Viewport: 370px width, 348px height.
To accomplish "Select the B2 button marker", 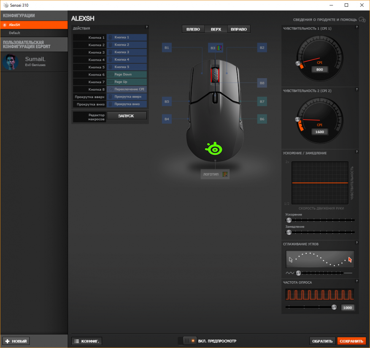I will (x=262, y=48).
